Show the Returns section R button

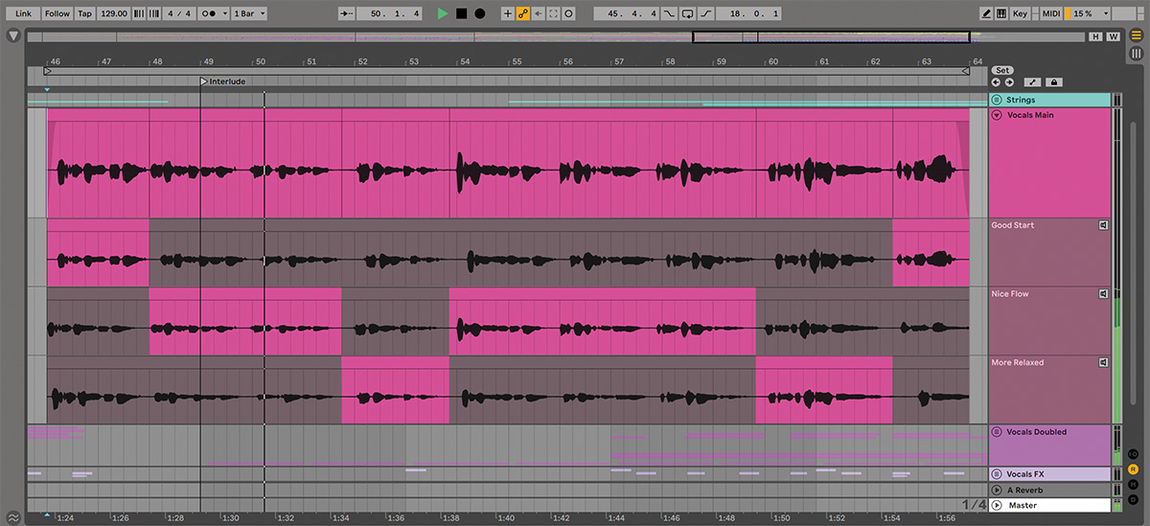click(1133, 469)
